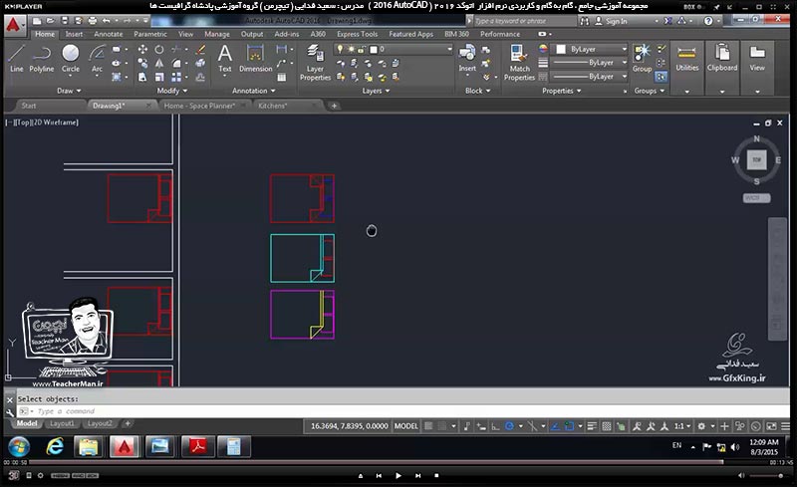Image resolution: width=797 pixels, height=487 pixels.
Task: Adjust KMPlayer volume slider
Action: 767,476
